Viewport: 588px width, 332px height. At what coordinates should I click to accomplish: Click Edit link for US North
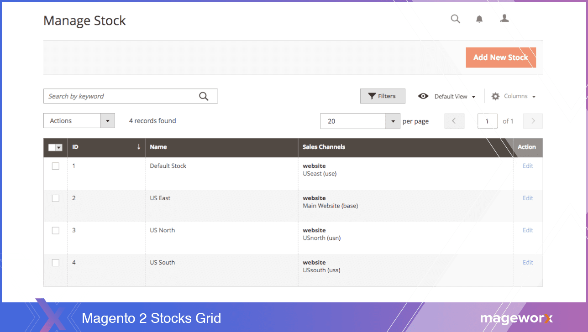[528, 230]
